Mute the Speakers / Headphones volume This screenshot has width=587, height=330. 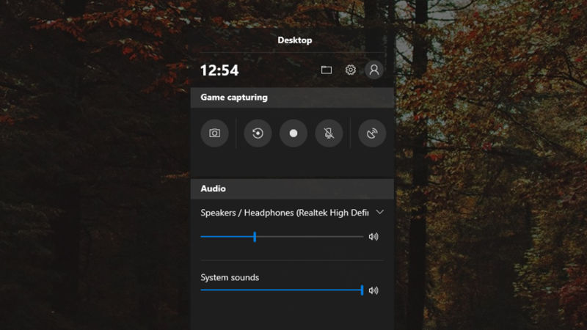pyautogui.click(x=373, y=237)
